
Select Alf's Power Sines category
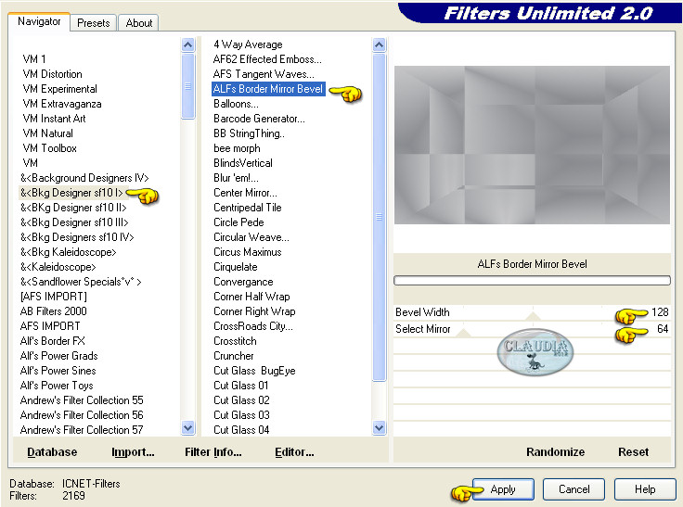click(x=58, y=371)
